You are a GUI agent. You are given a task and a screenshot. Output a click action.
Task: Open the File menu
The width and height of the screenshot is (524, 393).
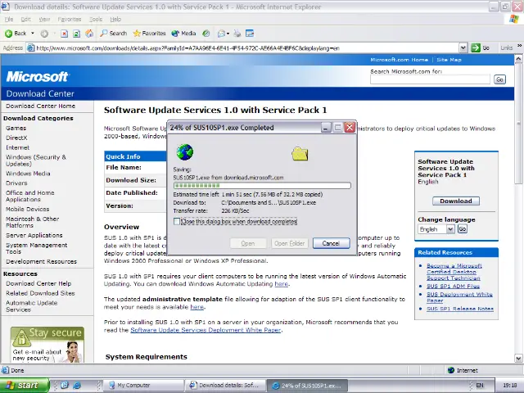click(x=9, y=20)
